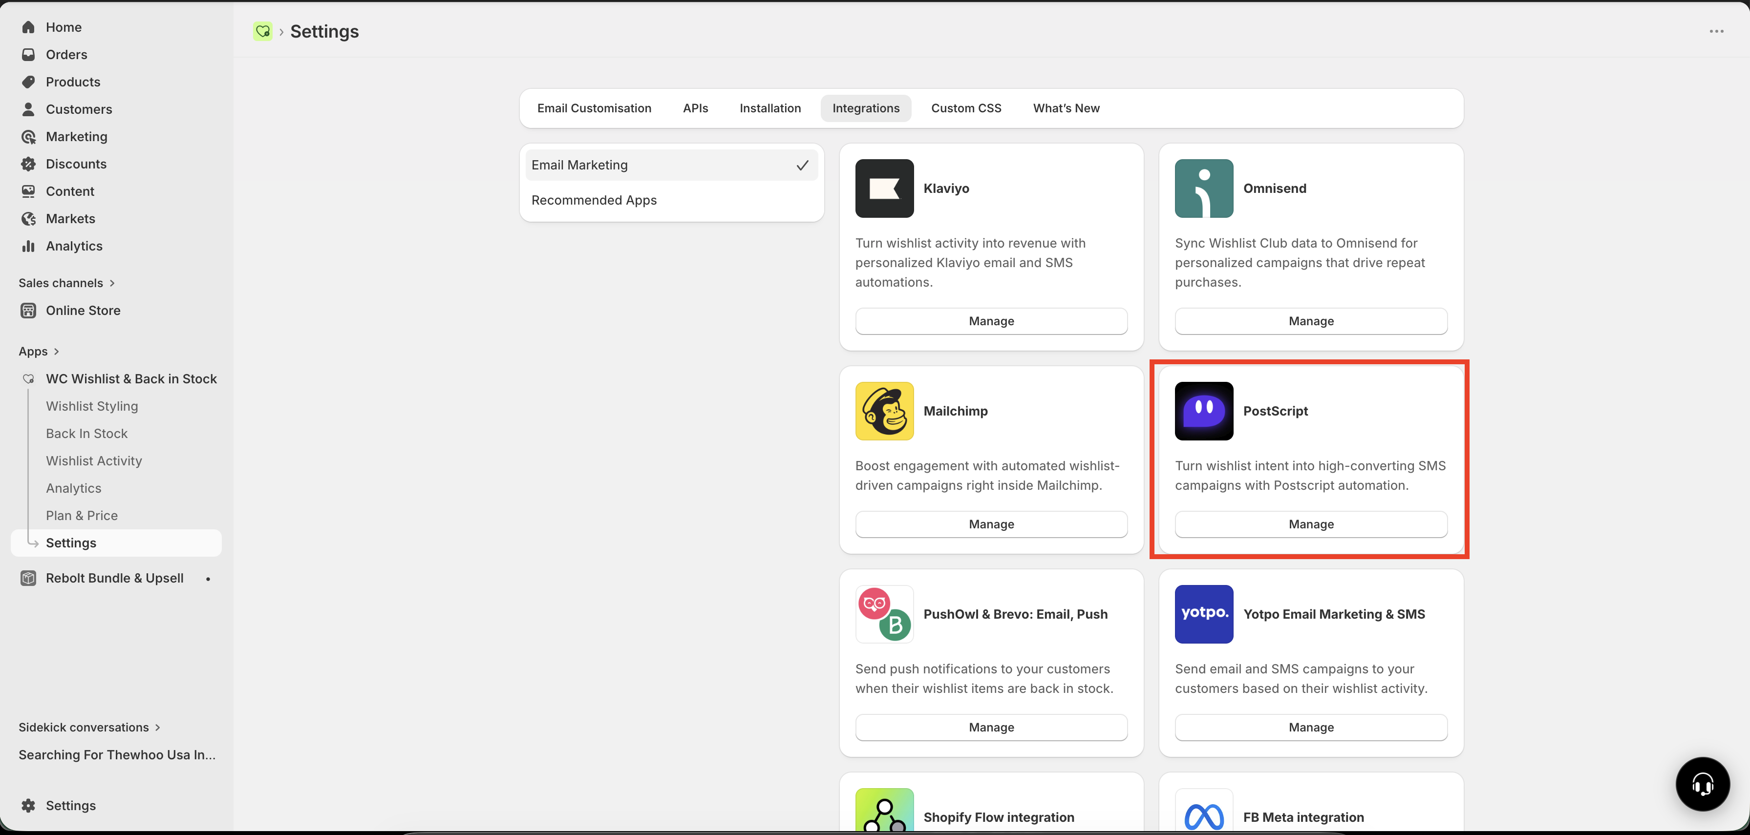
Task: Click the Products tag icon
Action: (28, 82)
